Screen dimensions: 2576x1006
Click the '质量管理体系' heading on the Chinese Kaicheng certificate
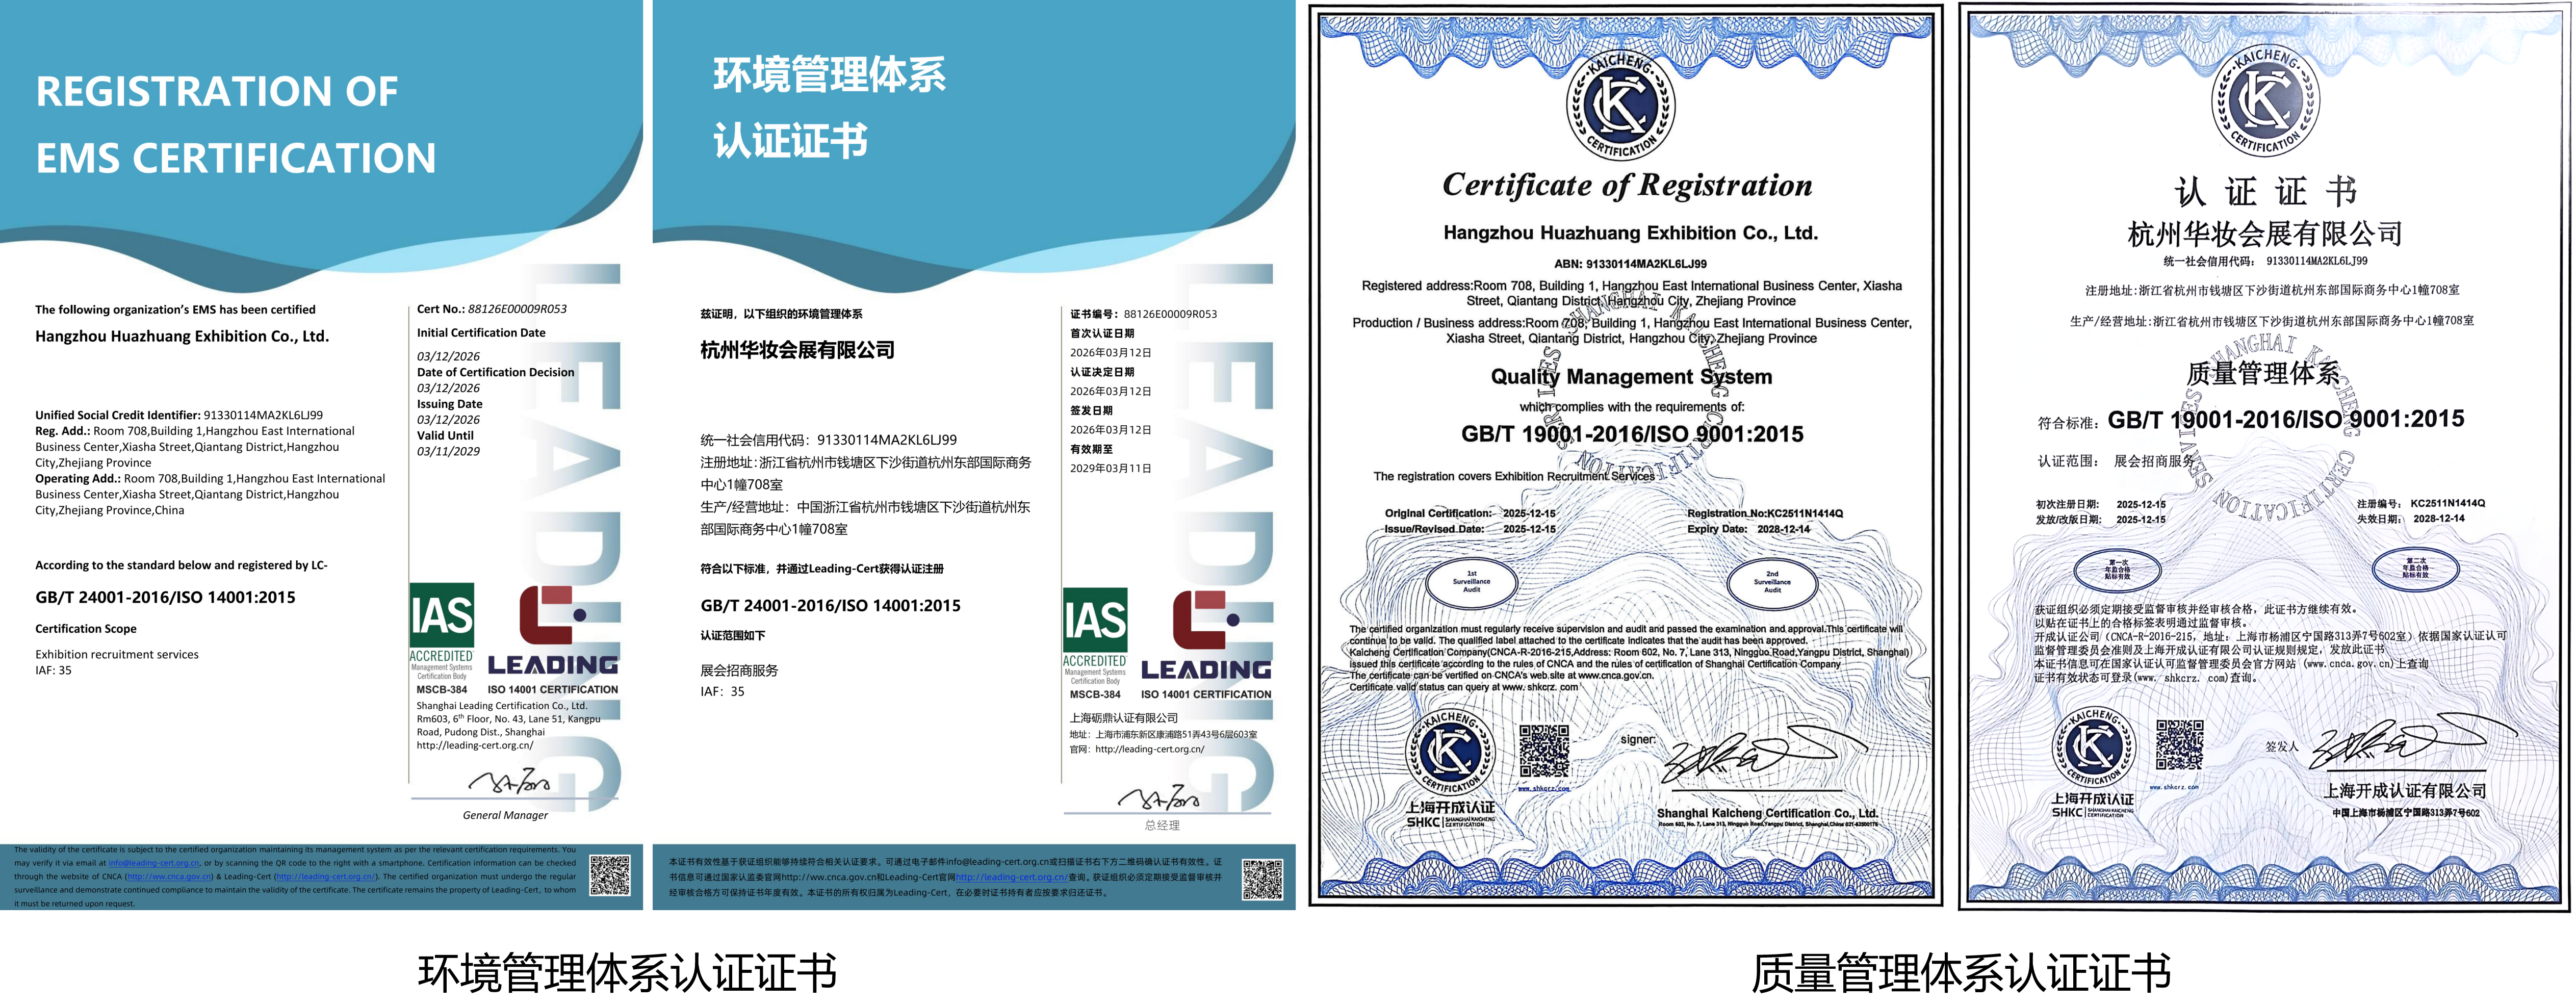2263,374
